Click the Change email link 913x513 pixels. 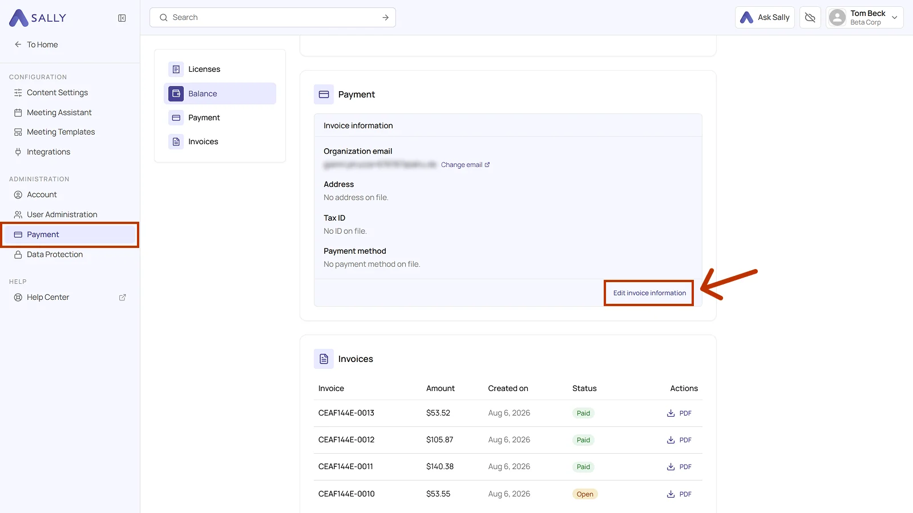pyautogui.click(x=465, y=165)
